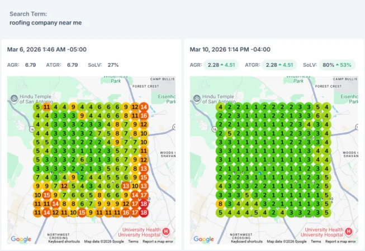Image resolution: width=365 pixels, height=251 pixels.
Task: Click the top-row 14 marker on left map
Action: pyautogui.click(x=144, y=107)
